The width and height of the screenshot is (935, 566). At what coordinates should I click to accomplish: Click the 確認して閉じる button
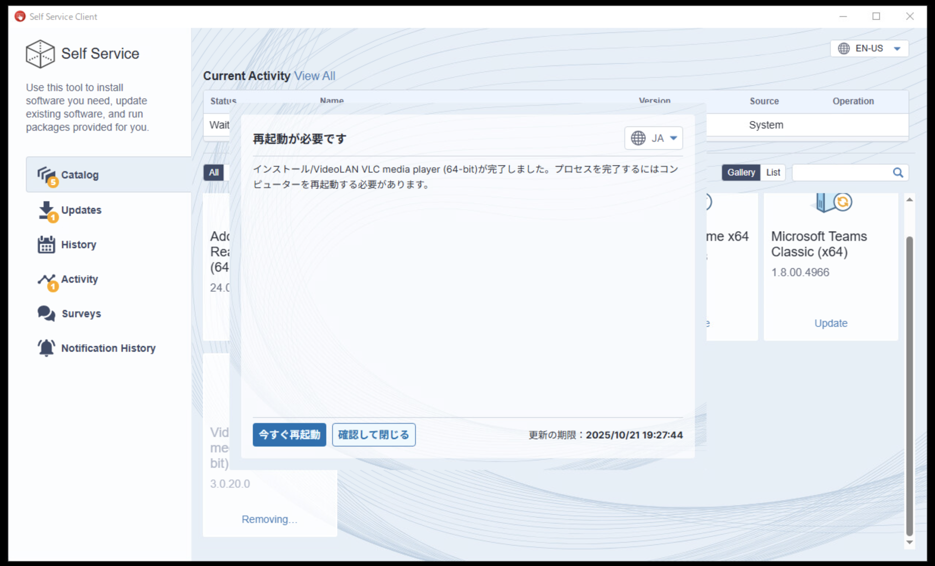[x=374, y=435]
